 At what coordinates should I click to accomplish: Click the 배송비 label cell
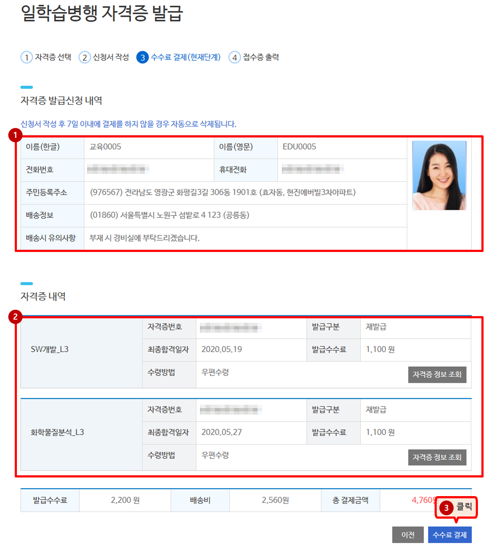[200, 500]
